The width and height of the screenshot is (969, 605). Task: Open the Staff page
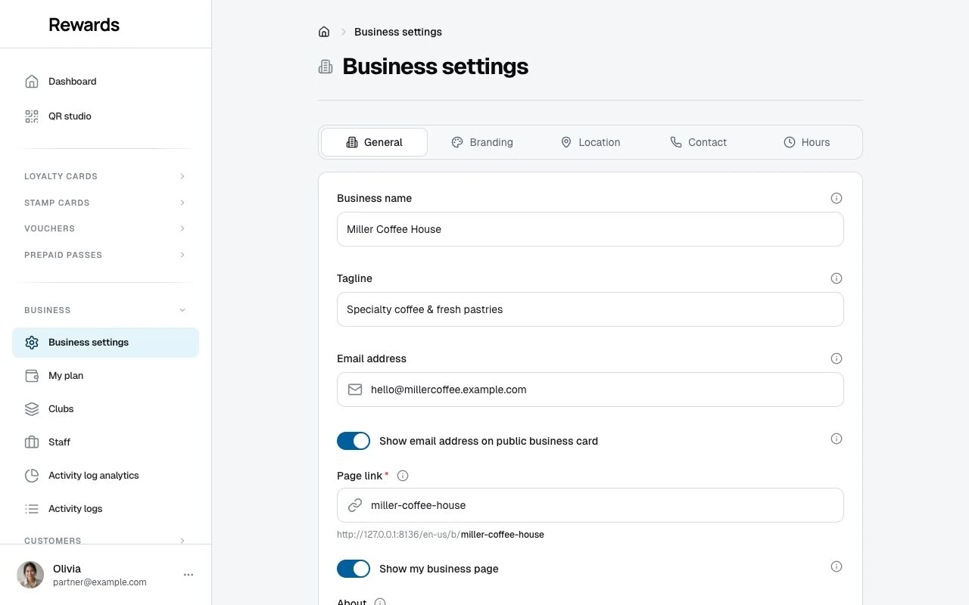[105, 442]
